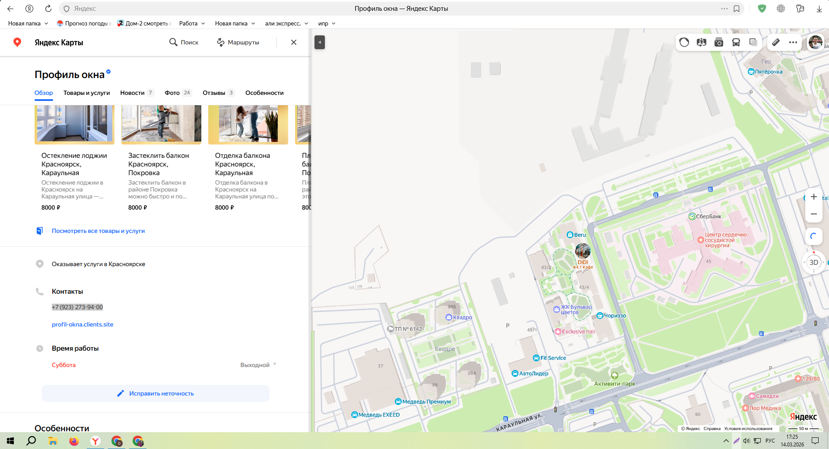Open map layers selector
This screenshot has width=829, height=449.
coord(753,42)
